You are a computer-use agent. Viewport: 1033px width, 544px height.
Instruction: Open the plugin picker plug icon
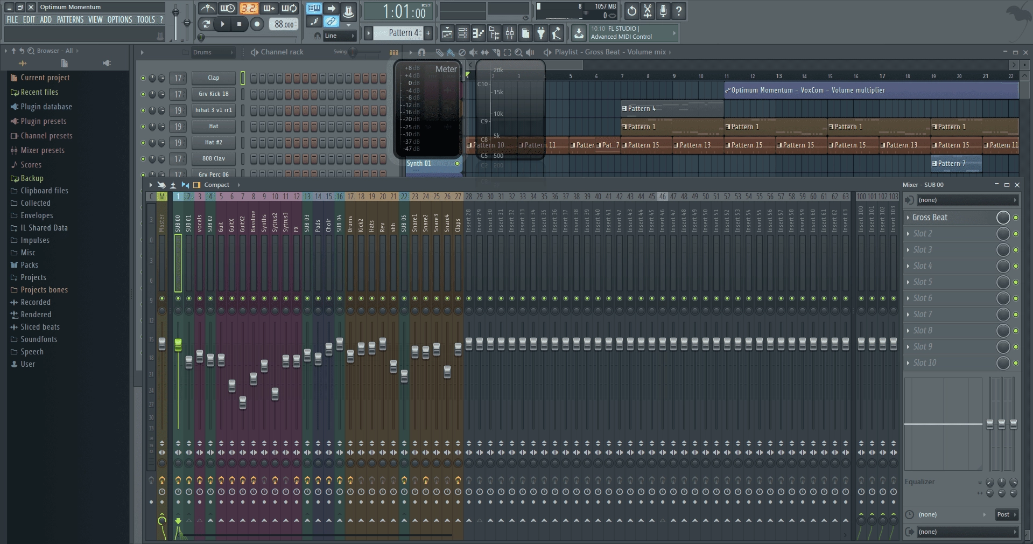pos(541,33)
